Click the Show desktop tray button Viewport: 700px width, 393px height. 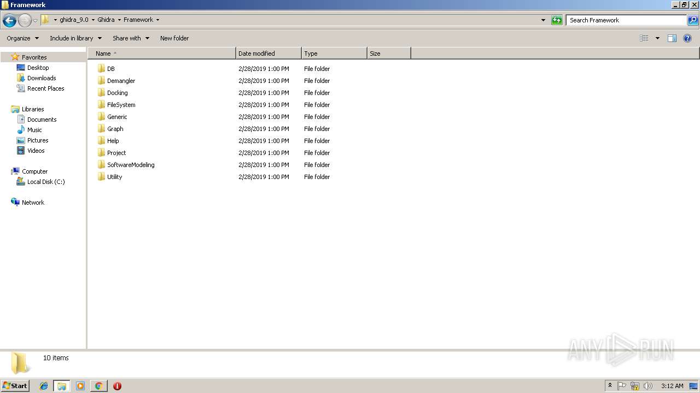[x=693, y=386]
